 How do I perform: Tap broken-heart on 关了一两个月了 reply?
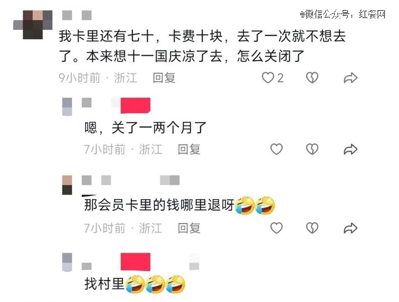pos(312,149)
